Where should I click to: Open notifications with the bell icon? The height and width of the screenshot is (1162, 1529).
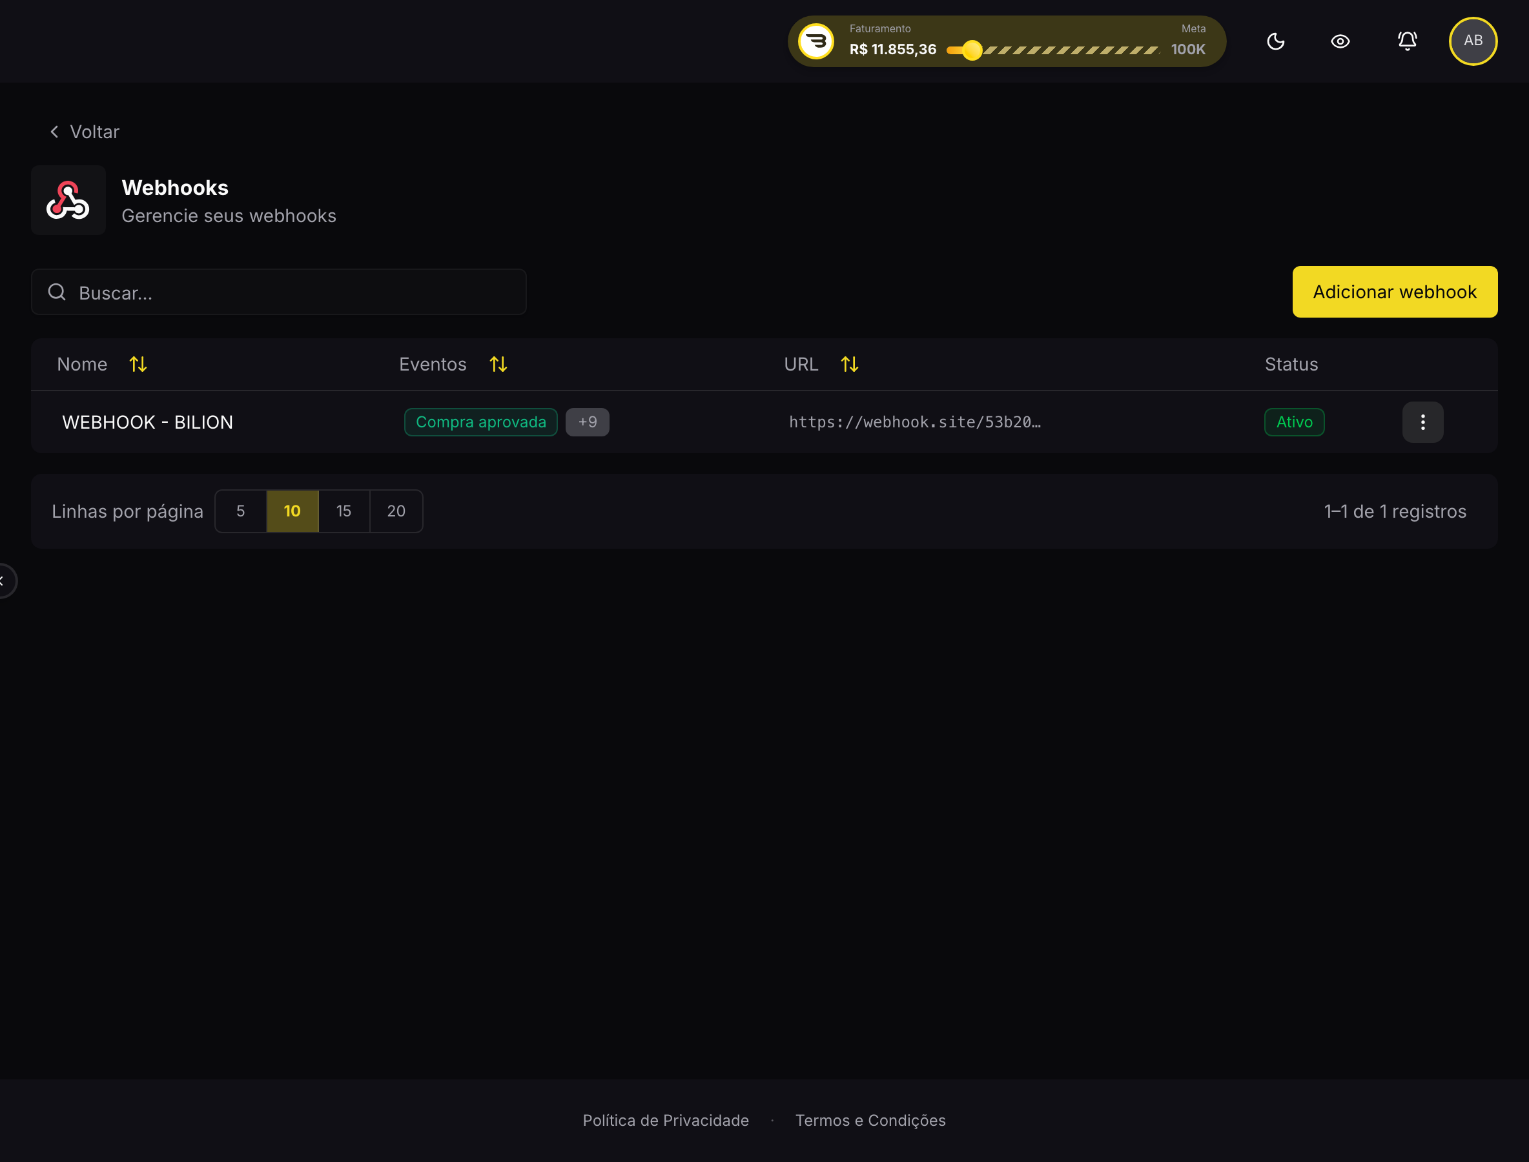1407,41
